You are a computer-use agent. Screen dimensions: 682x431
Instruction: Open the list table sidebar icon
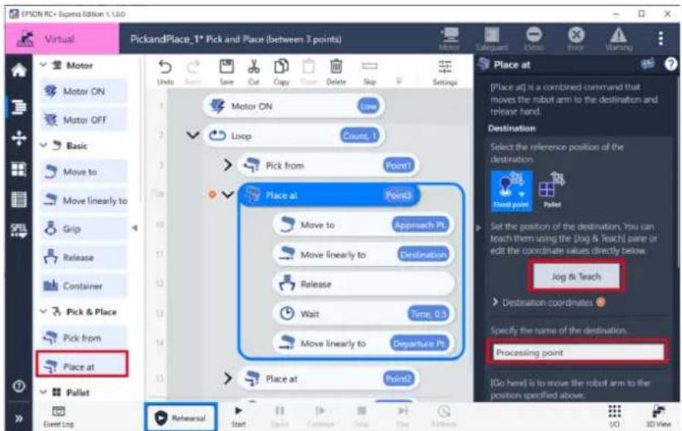point(19,200)
